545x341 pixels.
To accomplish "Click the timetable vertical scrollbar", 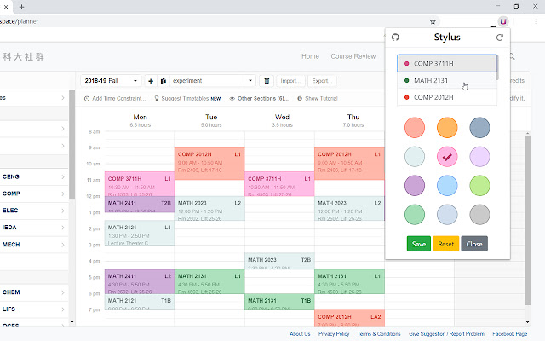I will point(527,221).
